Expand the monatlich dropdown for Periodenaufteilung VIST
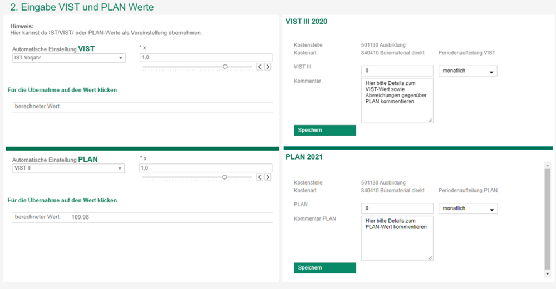Image resolution: width=556 pixels, height=289 pixels. coord(468,71)
